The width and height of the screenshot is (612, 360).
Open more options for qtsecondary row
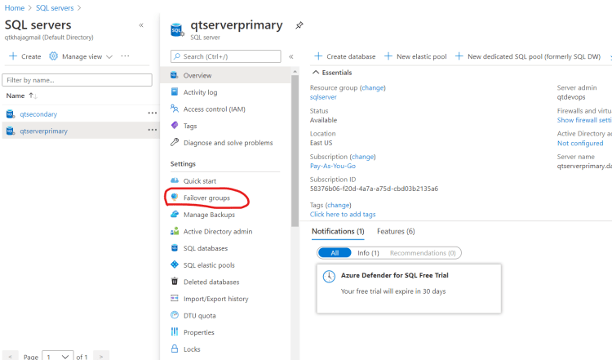[153, 113]
